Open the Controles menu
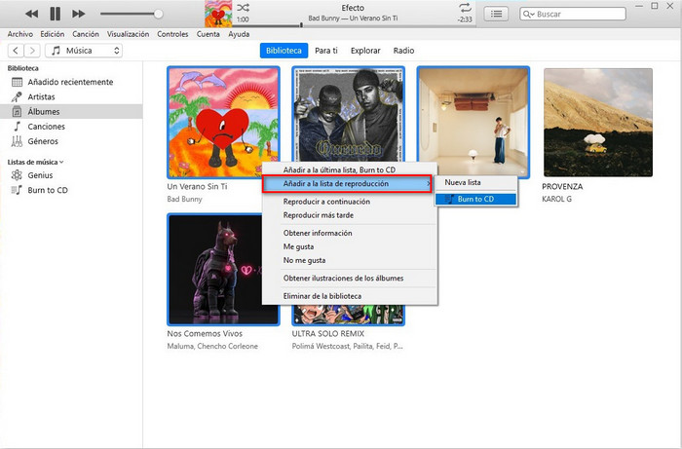This screenshot has height=449, width=682. click(172, 34)
